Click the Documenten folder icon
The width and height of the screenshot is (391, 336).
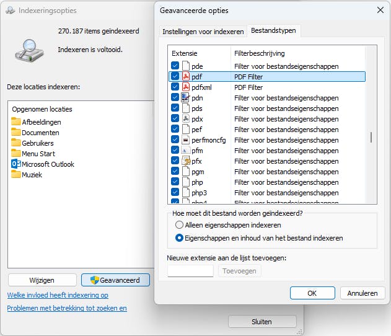(x=16, y=132)
